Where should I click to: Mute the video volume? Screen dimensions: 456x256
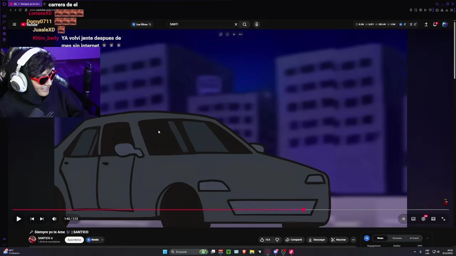pos(54,219)
